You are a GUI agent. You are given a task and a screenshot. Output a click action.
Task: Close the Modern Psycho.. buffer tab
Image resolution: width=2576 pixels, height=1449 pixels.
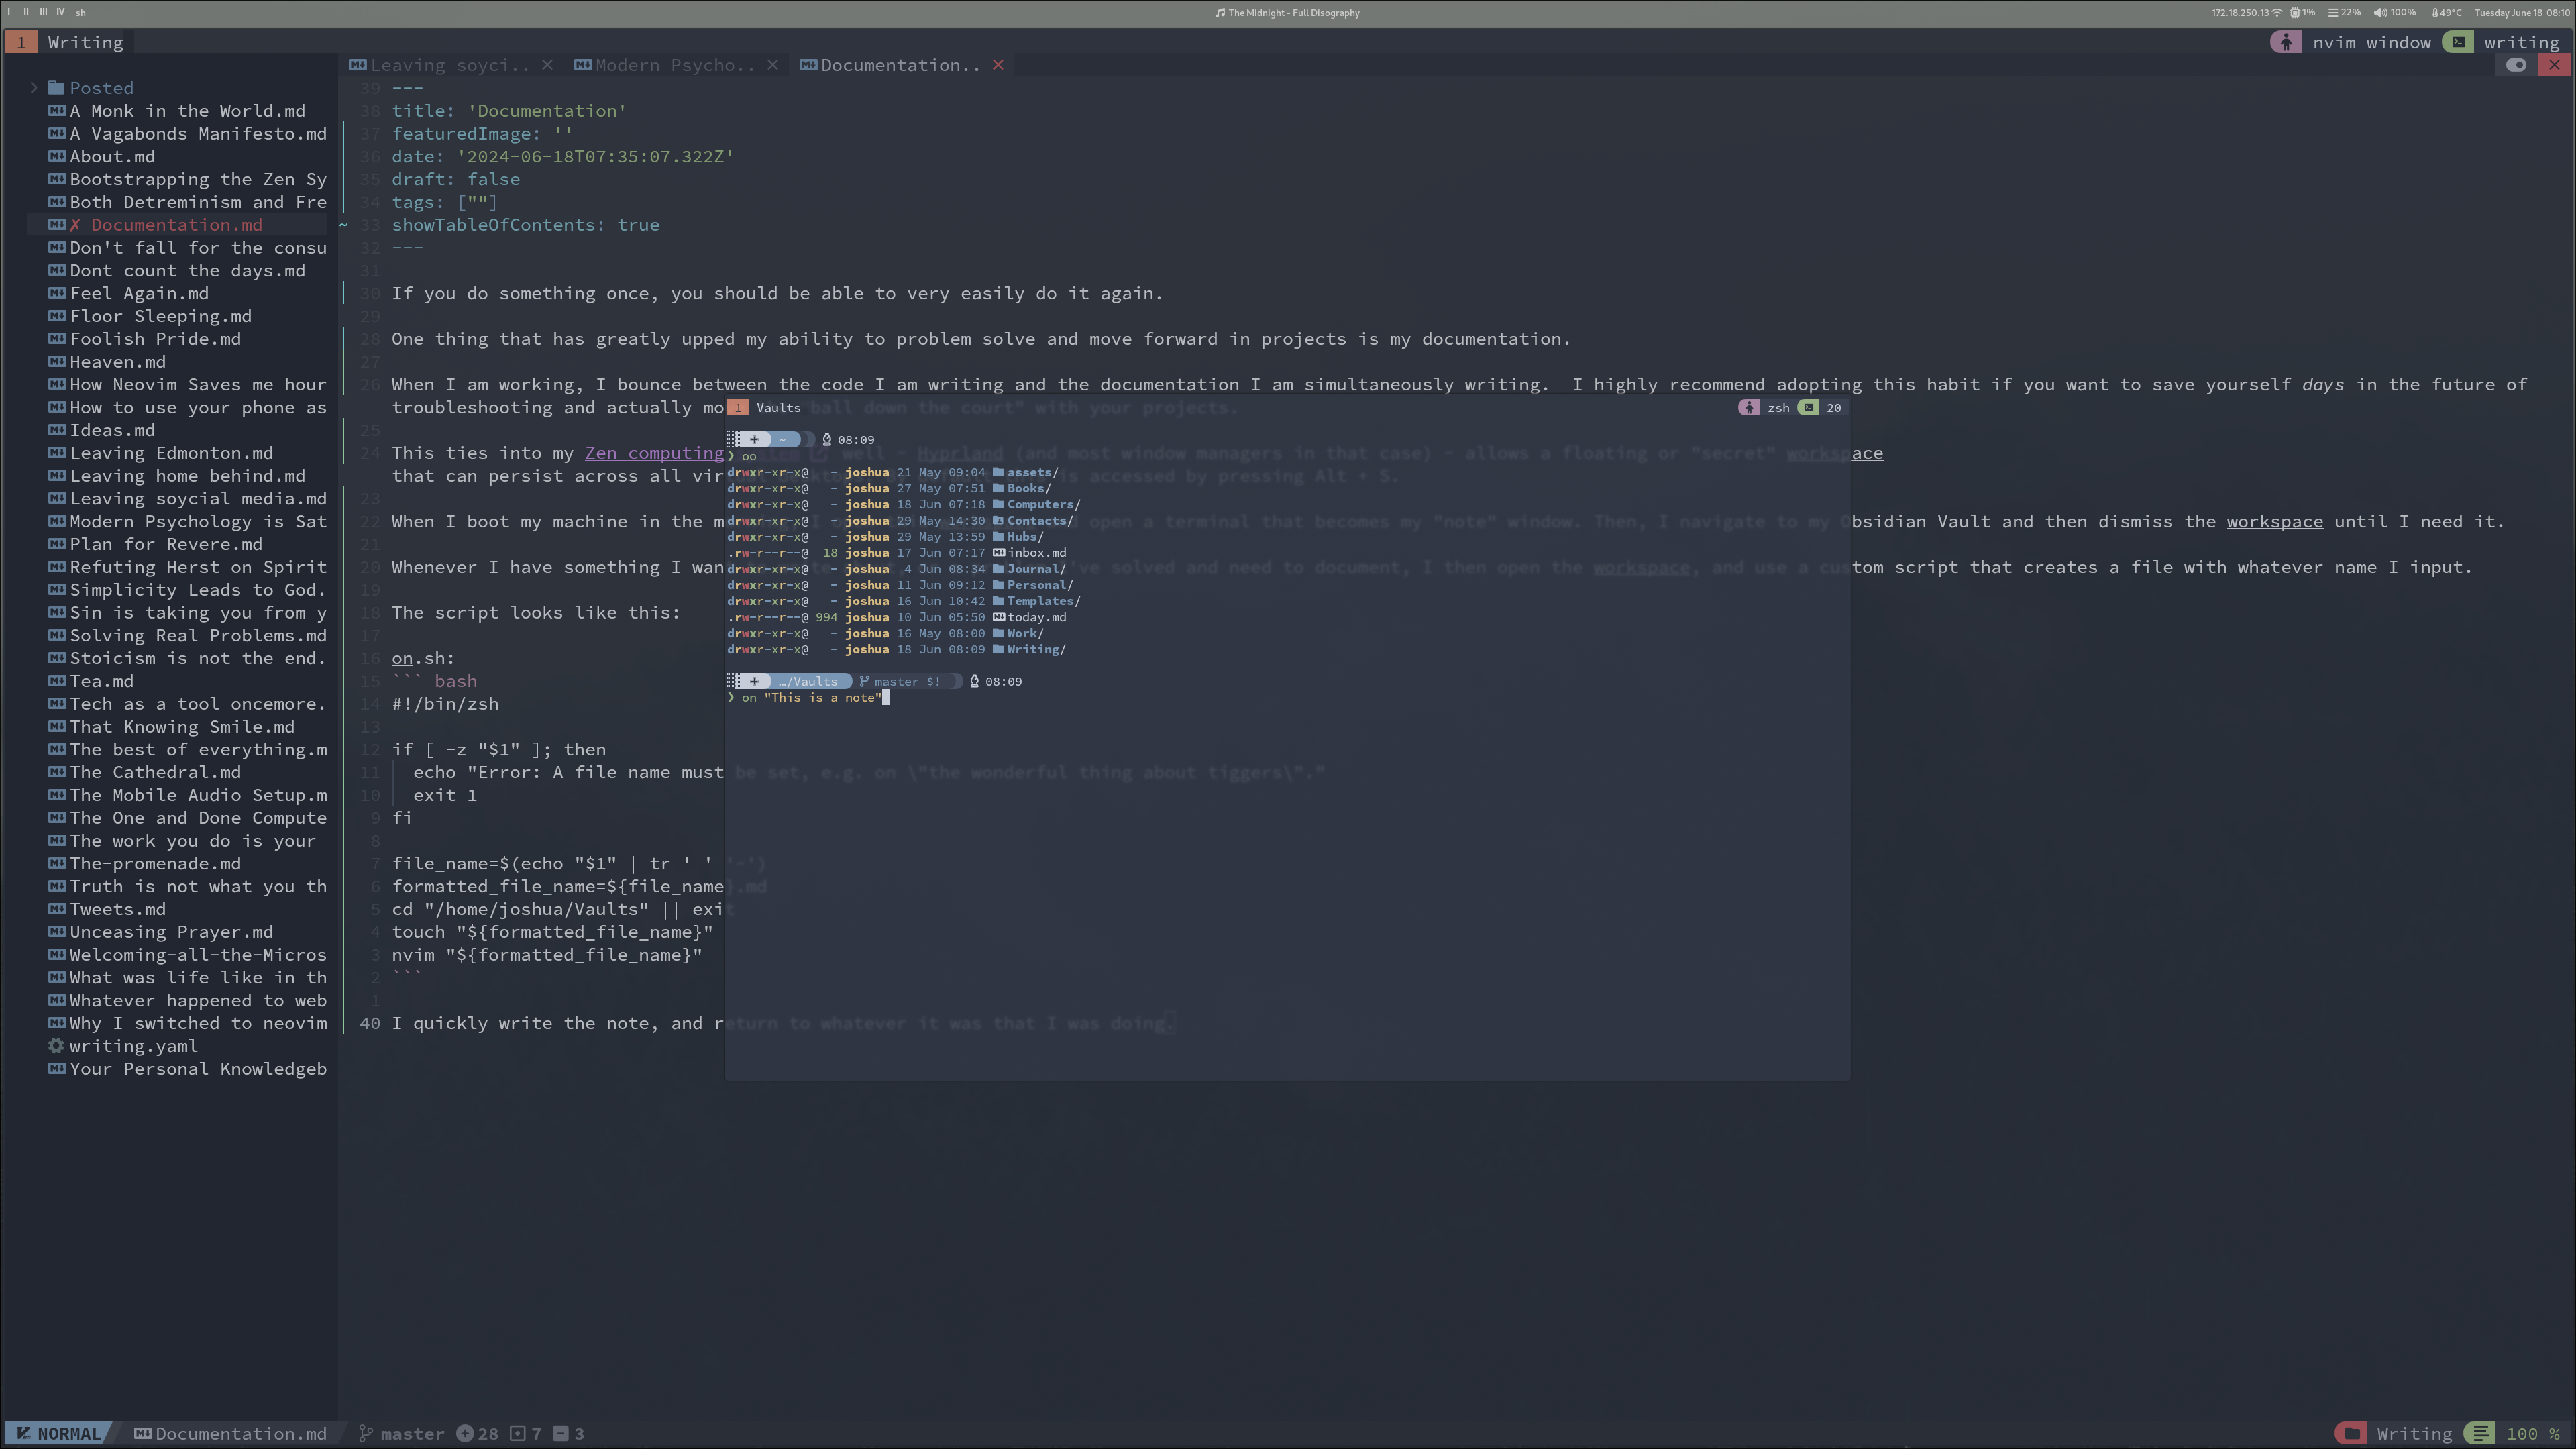[x=773, y=65]
